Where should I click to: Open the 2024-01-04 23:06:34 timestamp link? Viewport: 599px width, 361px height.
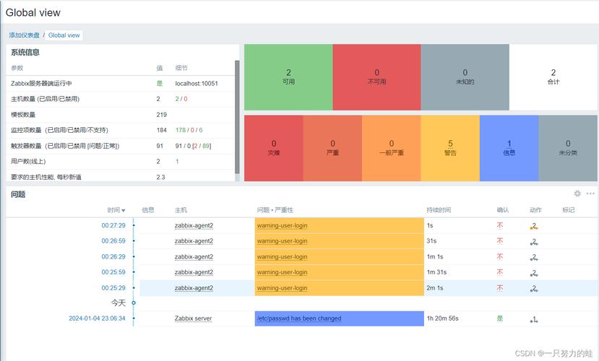pyautogui.click(x=97, y=318)
